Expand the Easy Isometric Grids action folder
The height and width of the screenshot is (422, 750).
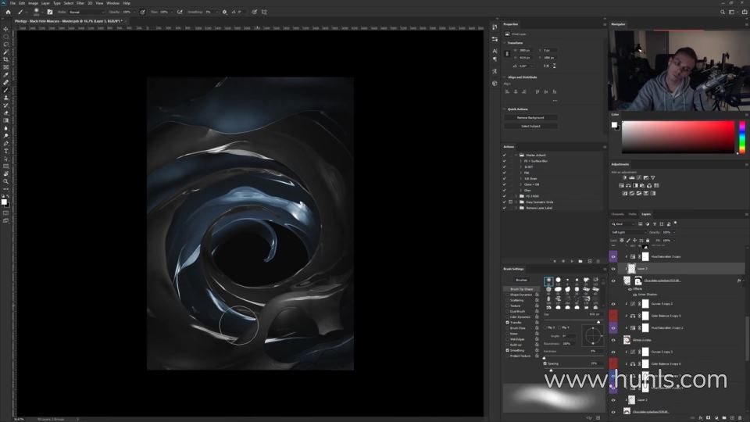pos(517,201)
